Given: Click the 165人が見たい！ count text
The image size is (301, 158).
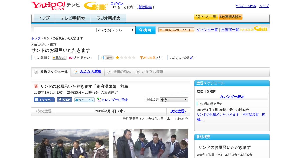Looking at the screenshot, I should pyautogui.click(x=81, y=58).
